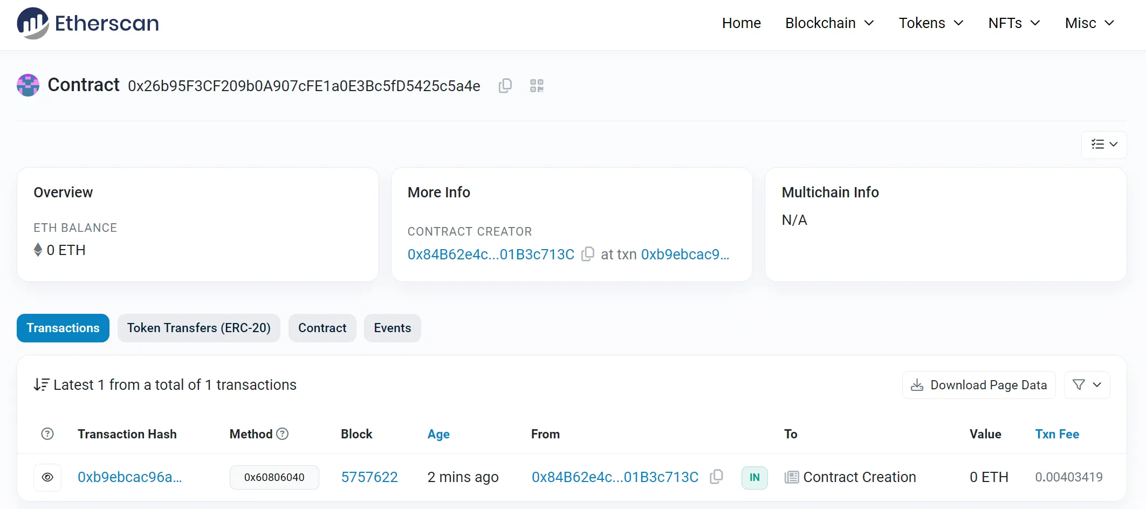Open transaction hash 0xb9ebcac96a link

pyautogui.click(x=129, y=477)
